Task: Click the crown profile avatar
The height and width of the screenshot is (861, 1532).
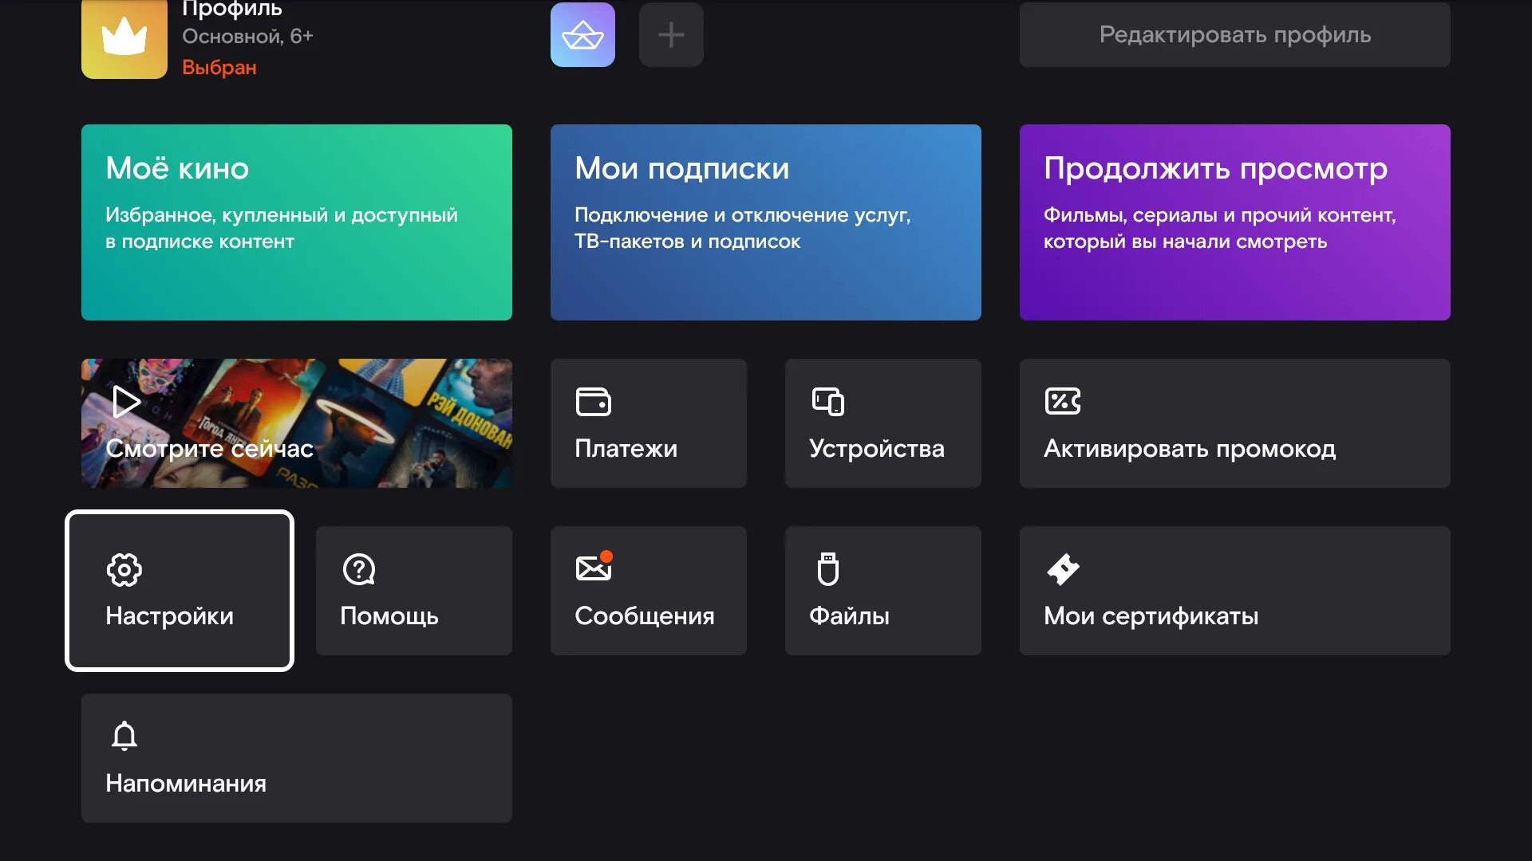Action: click(x=124, y=37)
